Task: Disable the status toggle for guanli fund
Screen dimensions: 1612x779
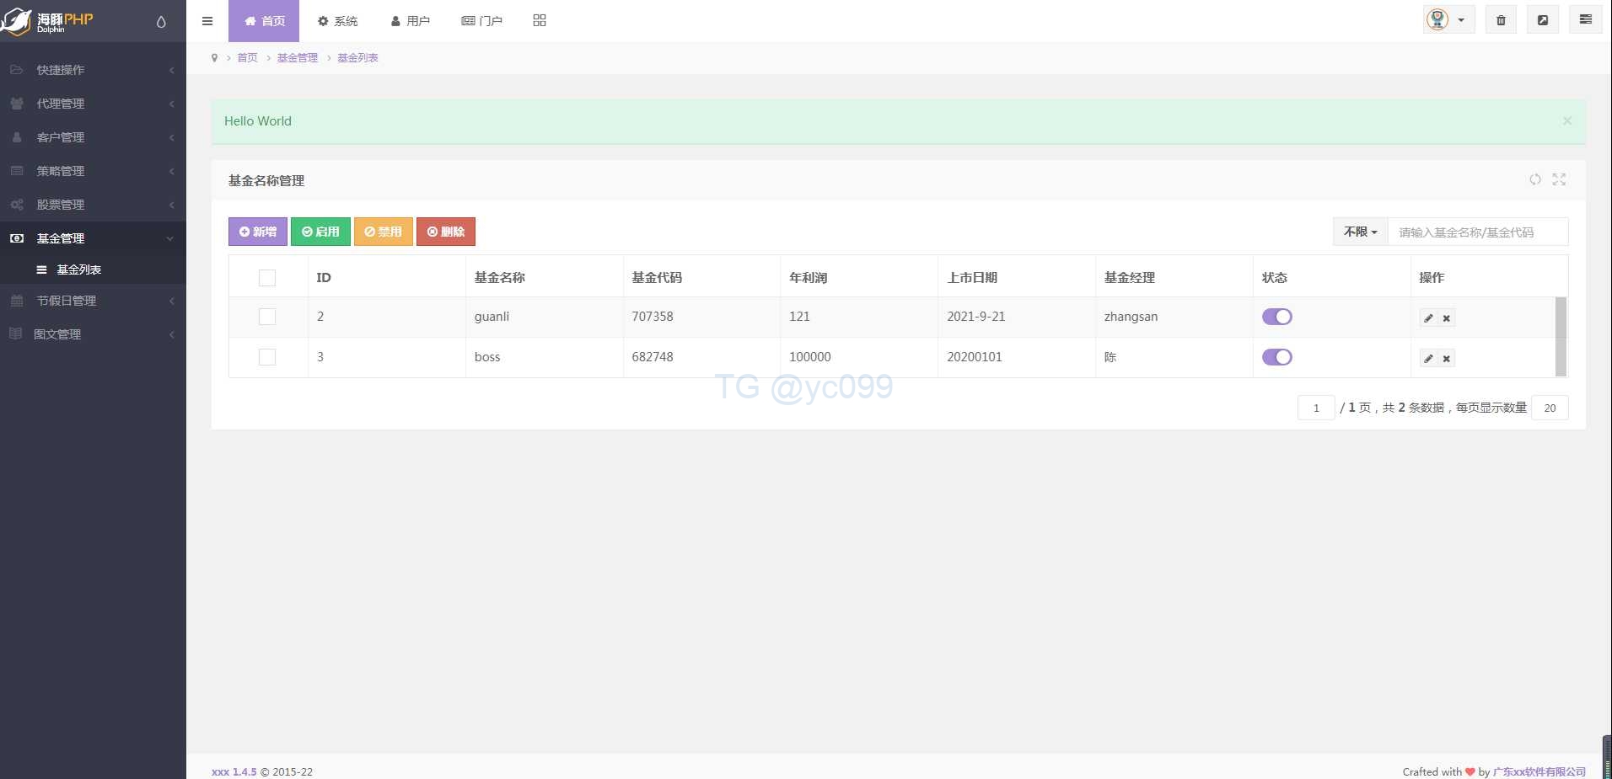Action: click(1276, 317)
